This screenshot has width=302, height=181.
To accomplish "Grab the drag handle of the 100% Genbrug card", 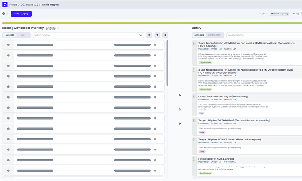I will coord(194,43).
